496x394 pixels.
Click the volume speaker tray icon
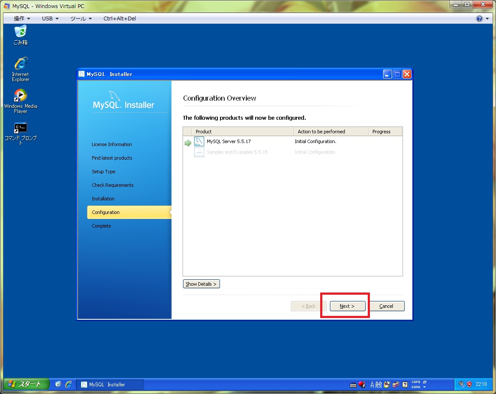(461, 384)
